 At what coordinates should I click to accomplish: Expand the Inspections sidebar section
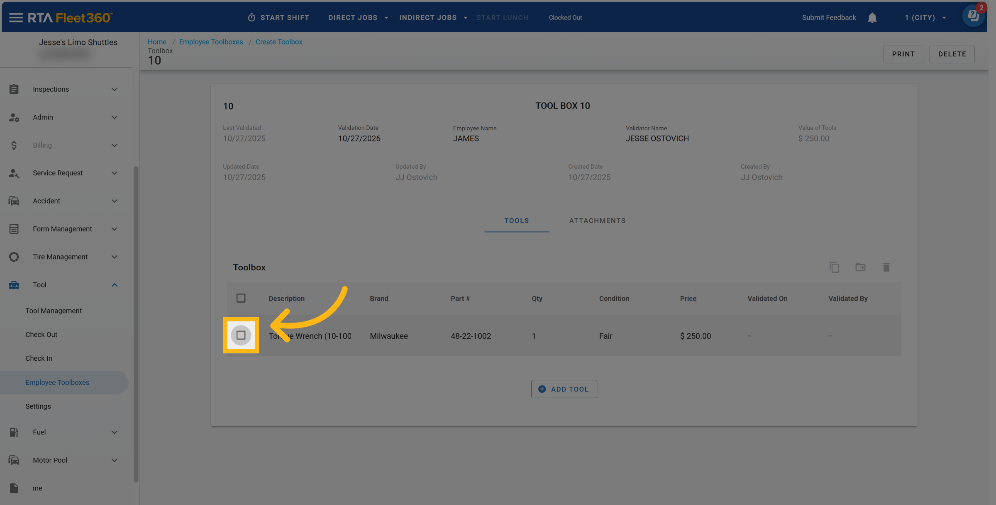(114, 89)
